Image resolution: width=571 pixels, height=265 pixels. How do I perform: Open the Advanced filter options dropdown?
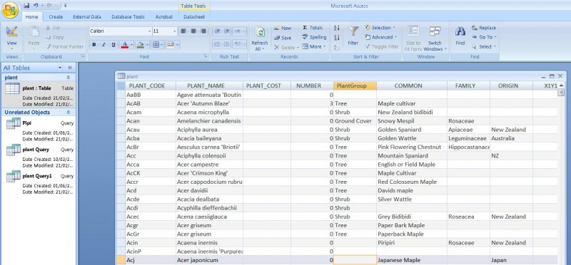(x=381, y=37)
